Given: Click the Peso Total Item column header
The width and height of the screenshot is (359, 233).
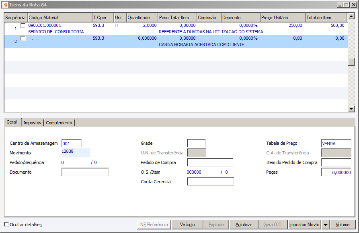Looking at the screenshot, I should point(178,18).
